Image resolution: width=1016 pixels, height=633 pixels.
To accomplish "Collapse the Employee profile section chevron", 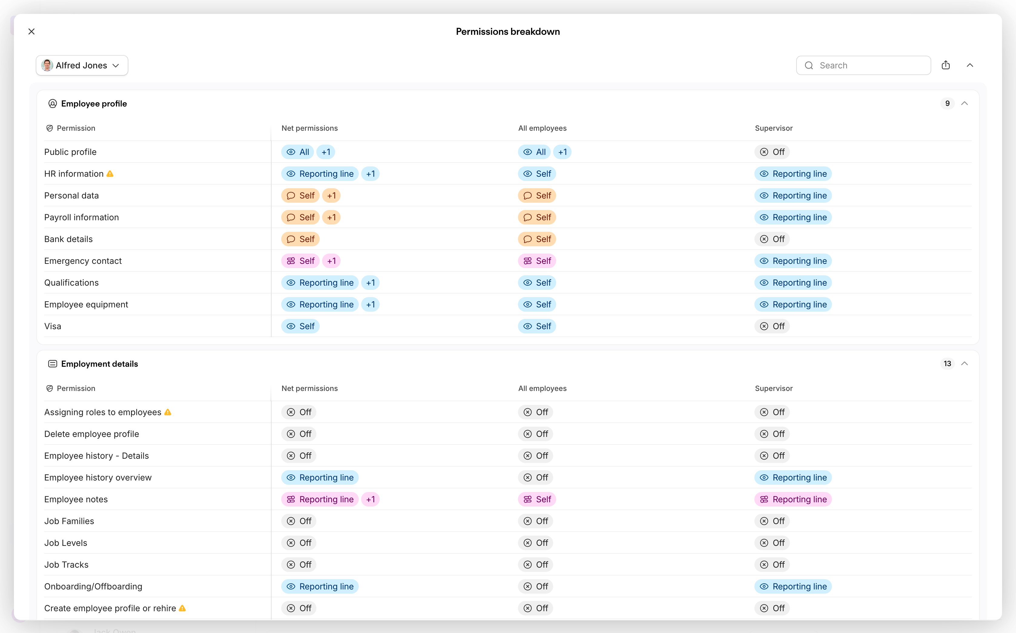I will click(x=965, y=103).
